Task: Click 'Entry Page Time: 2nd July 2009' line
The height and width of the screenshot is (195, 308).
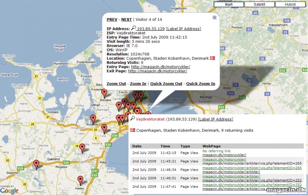Action: point(147,37)
